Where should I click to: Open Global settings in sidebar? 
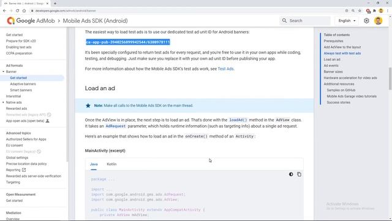point(17,158)
